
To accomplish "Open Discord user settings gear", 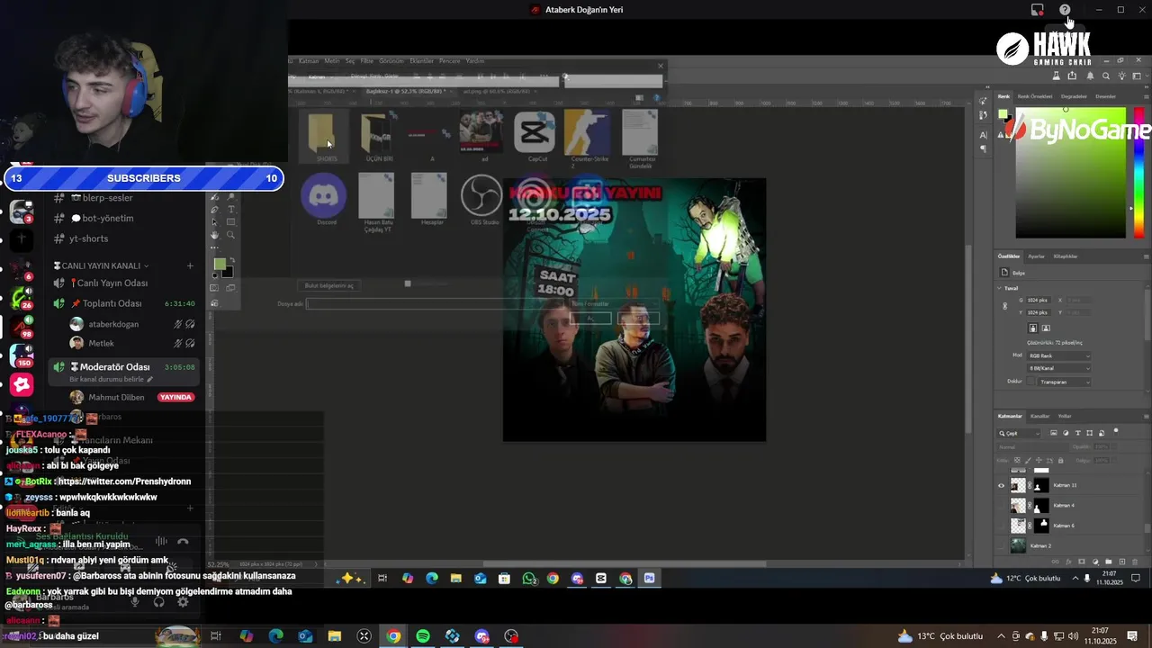I will 183,602.
